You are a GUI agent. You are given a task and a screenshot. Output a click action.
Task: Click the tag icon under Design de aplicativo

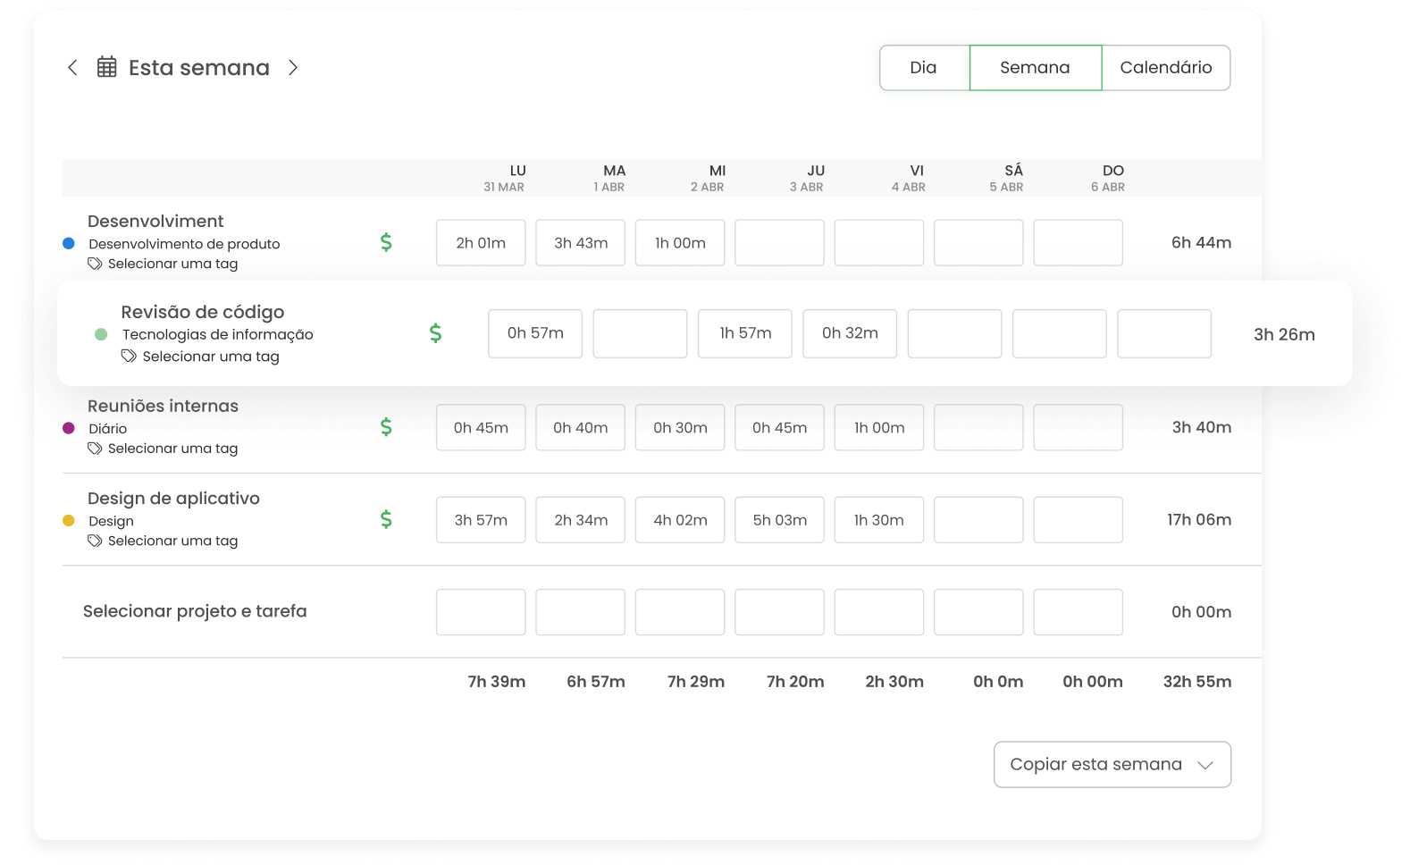[x=95, y=541]
